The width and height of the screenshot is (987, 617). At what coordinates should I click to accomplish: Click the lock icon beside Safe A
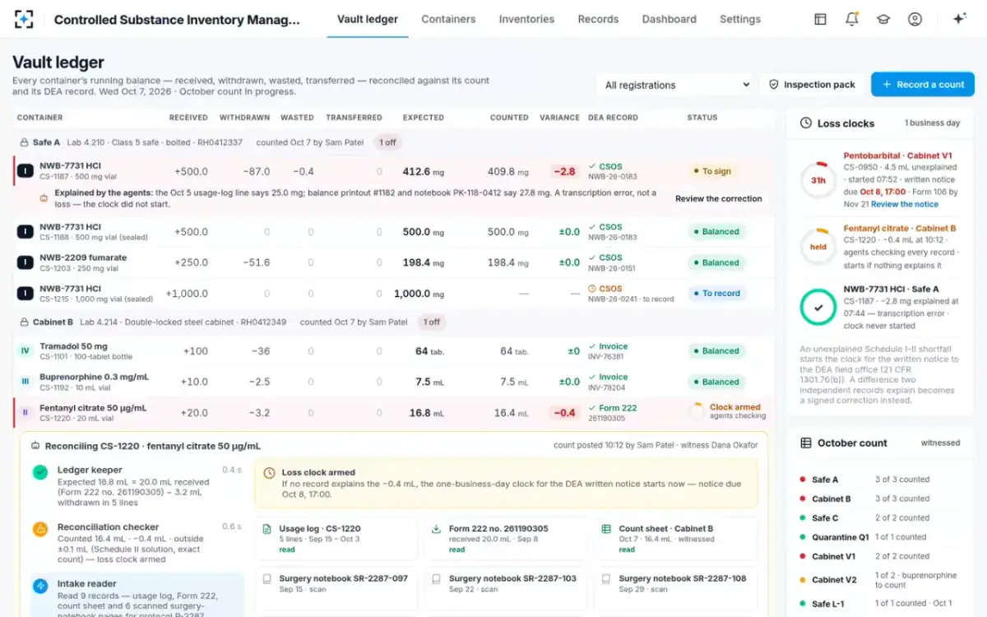click(24, 142)
